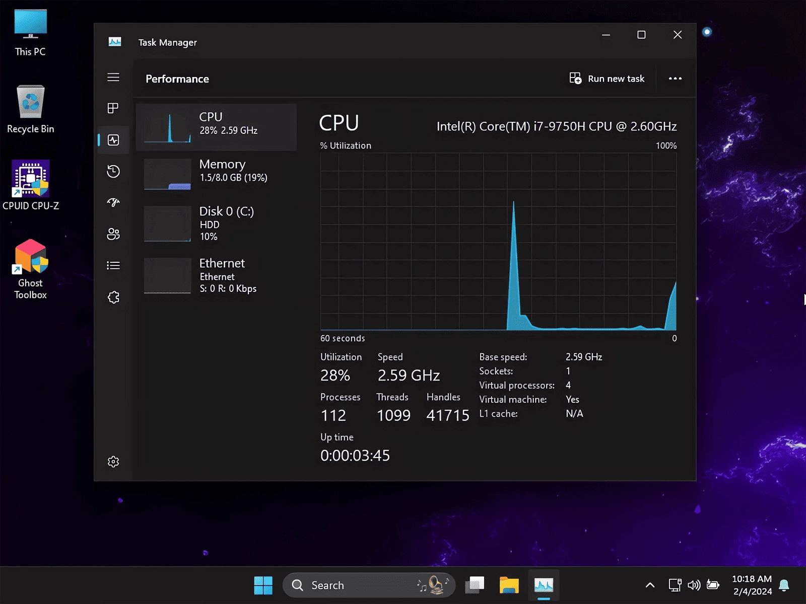Click the processor name Intel Core i7-9750H text
The height and width of the screenshot is (604, 806).
tap(557, 126)
